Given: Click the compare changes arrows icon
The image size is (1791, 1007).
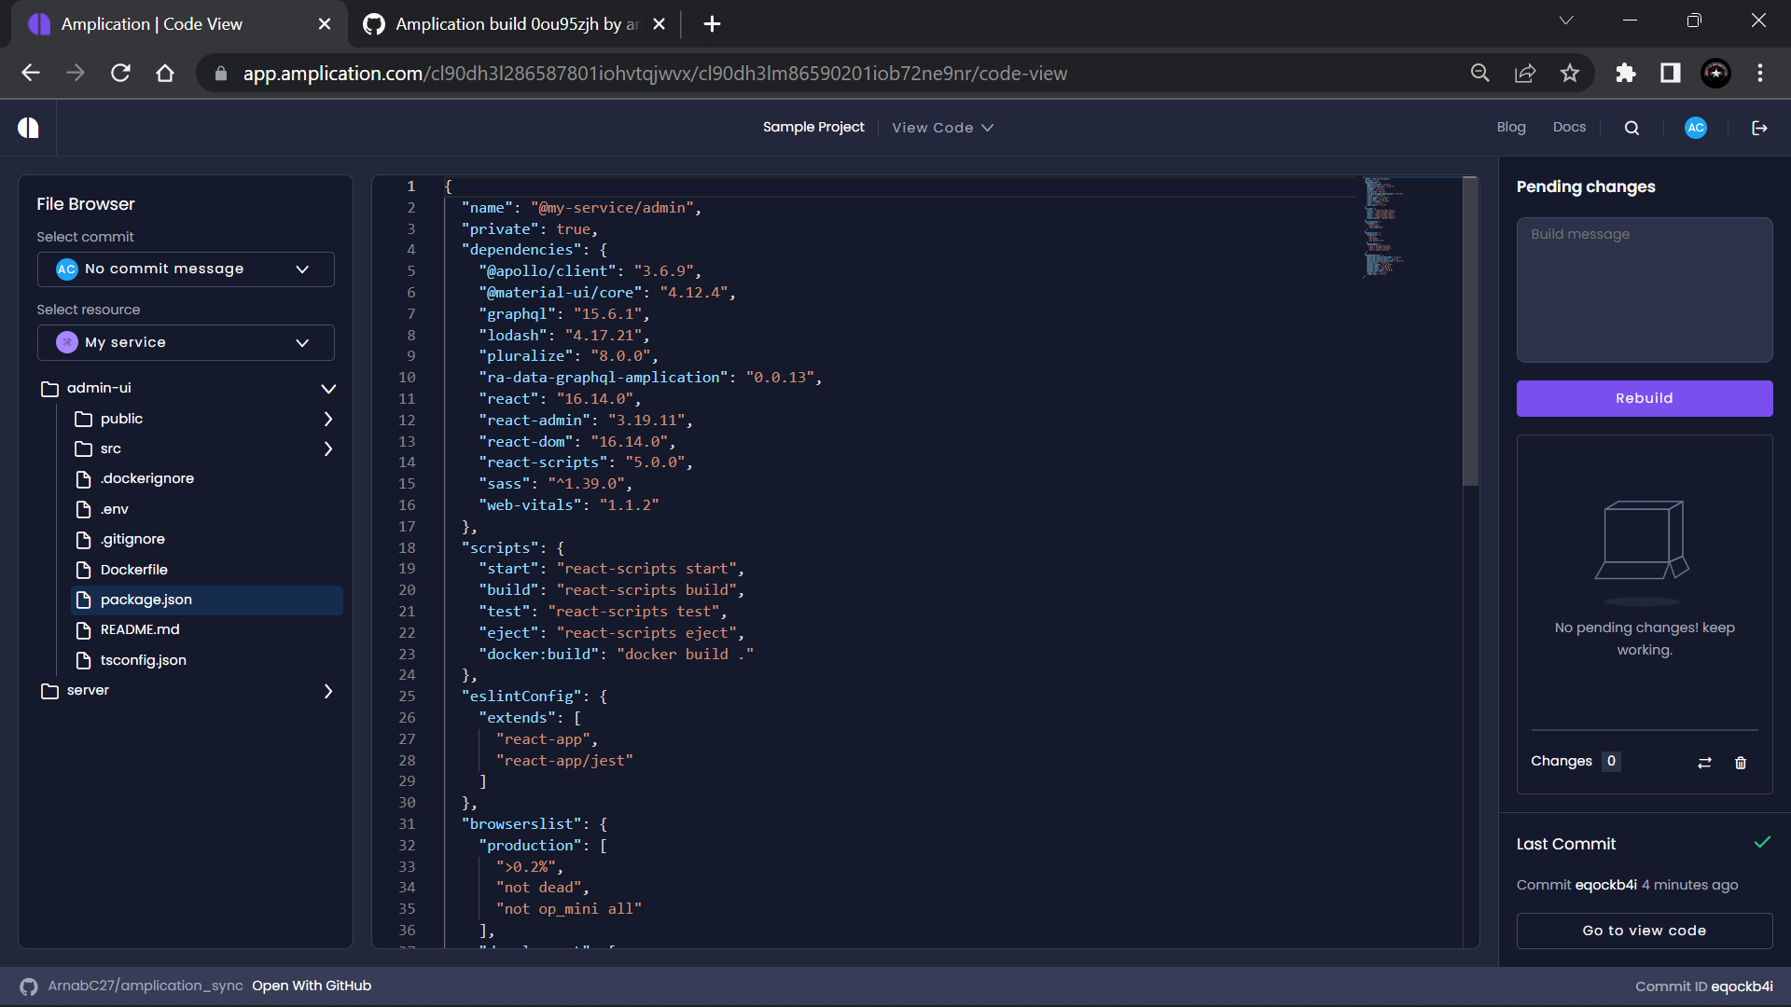Looking at the screenshot, I should coord(1704,763).
